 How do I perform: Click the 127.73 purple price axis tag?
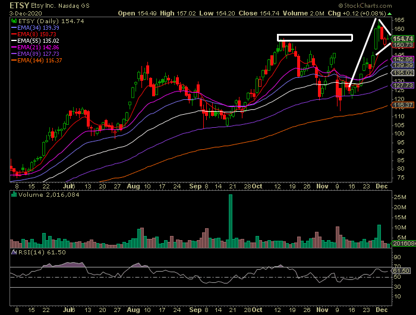click(403, 86)
